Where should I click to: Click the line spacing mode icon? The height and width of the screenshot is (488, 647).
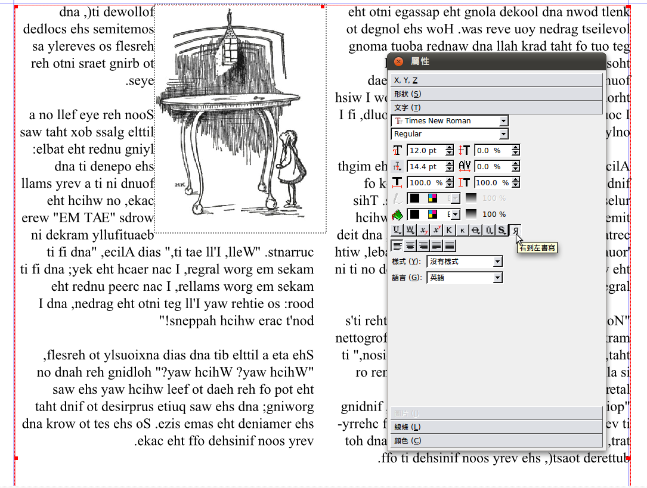click(x=397, y=166)
